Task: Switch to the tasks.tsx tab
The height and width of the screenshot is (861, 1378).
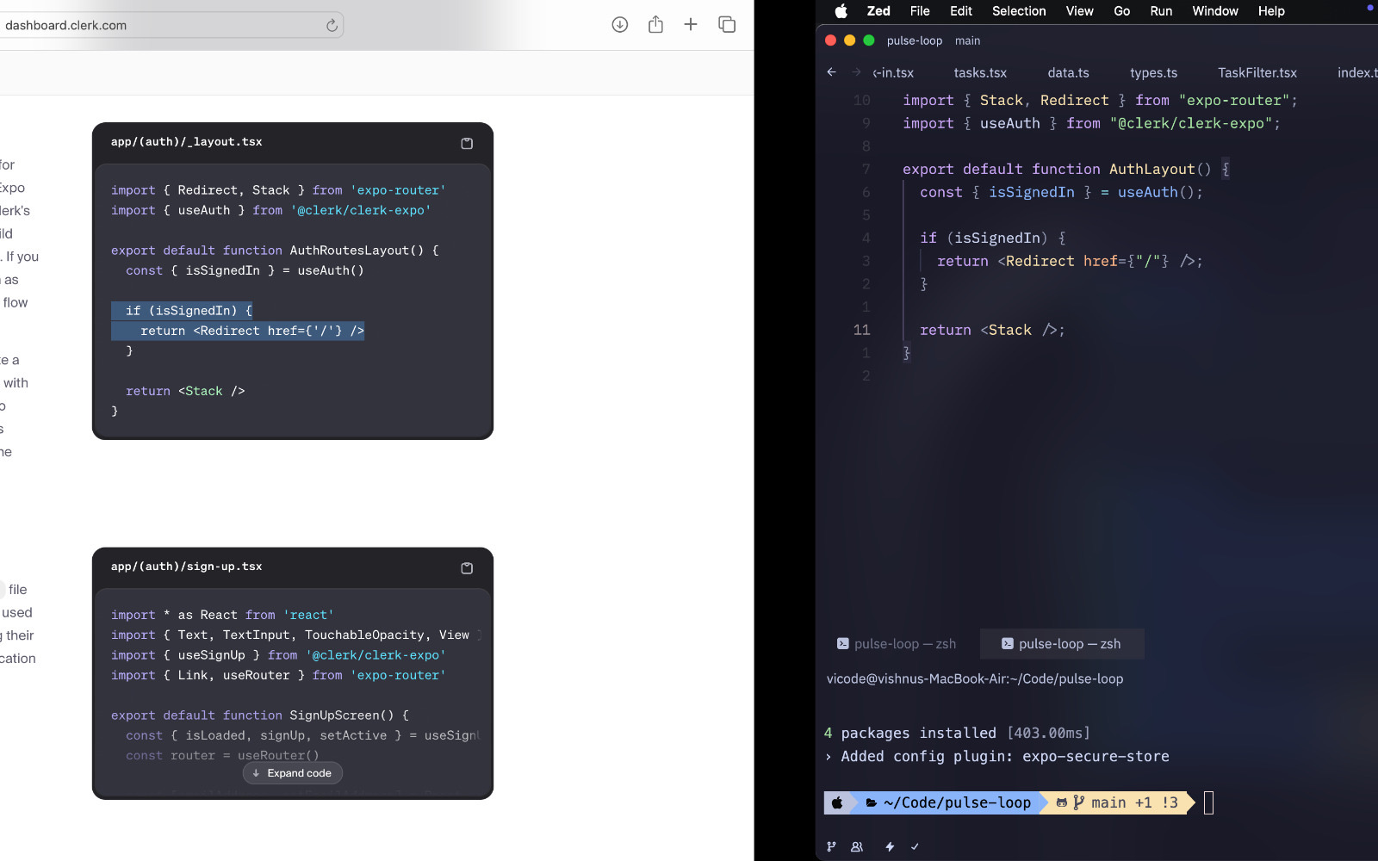Action: click(x=979, y=73)
